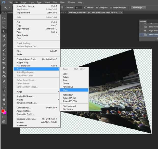Toggle Quick Mask mode icon
This screenshot has height=149, width=158.
coord(4,117)
